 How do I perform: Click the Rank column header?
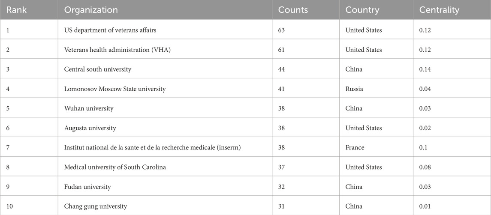click(x=16, y=10)
